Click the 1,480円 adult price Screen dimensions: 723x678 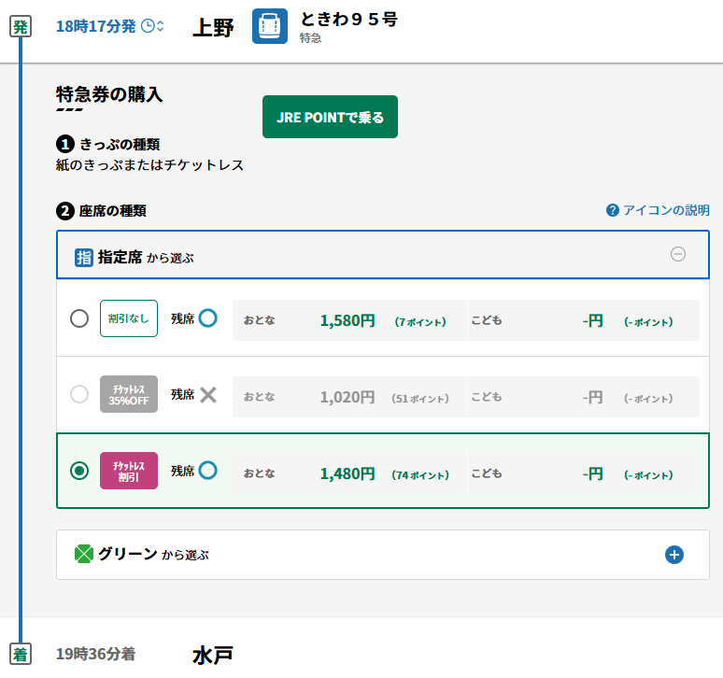point(347,473)
